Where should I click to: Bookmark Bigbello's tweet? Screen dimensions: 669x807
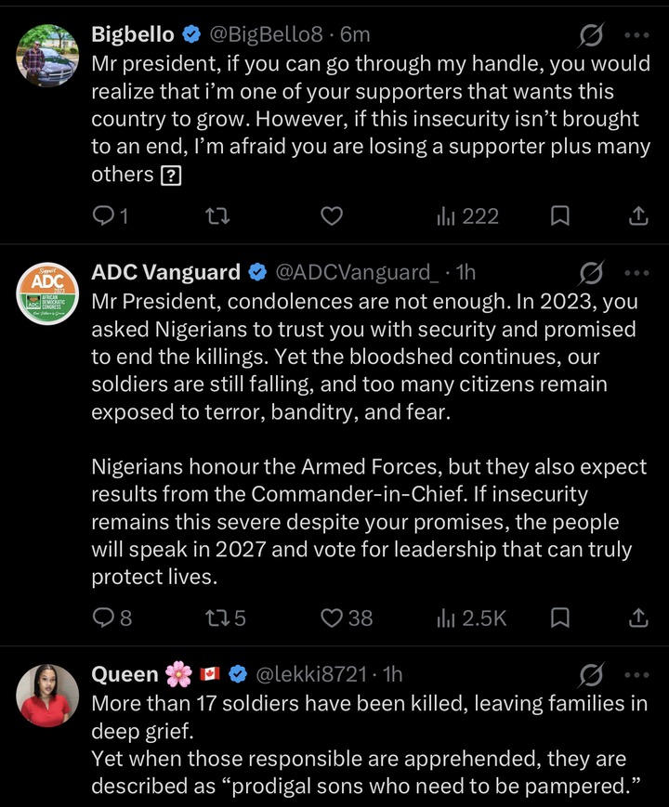[560, 216]
